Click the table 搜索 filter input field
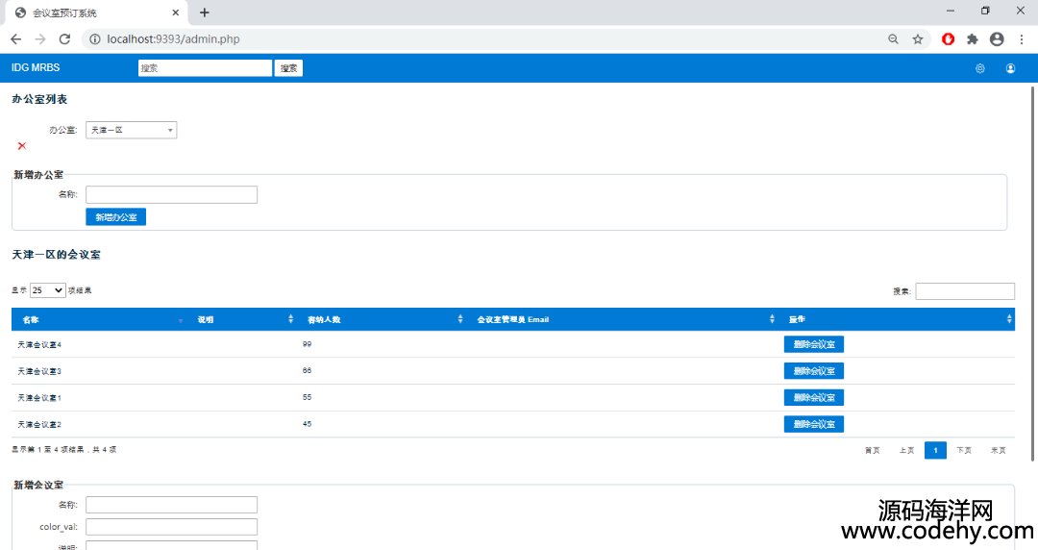This screenshot has width=1038, height=550. click(964, 291)
